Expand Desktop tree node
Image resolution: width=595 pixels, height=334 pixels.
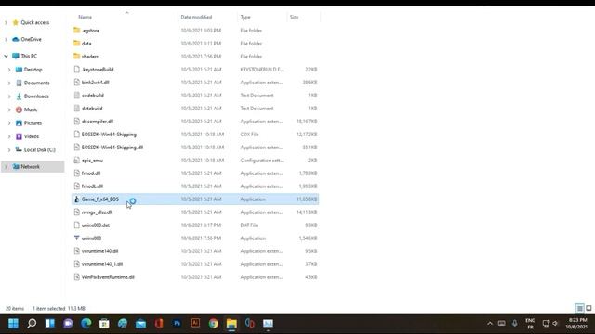pos(9,70)
